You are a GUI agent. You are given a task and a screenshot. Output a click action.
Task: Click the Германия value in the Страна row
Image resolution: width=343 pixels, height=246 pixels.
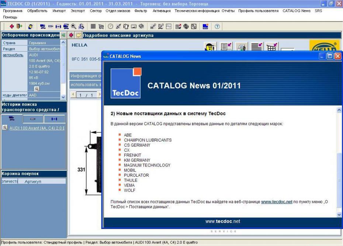pyautogui.click(x=37, y=43)
